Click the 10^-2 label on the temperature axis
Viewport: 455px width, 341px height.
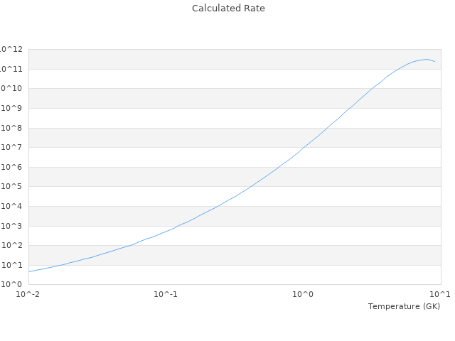(x=28, y=294)
